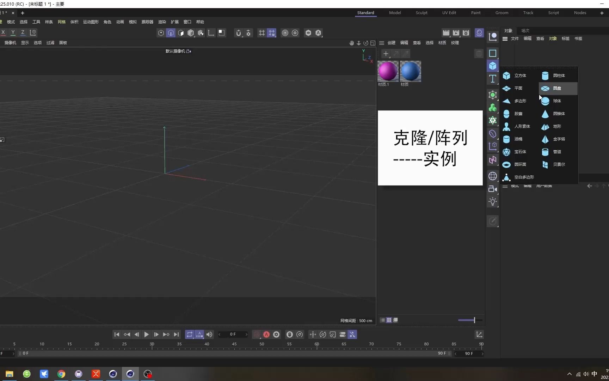Screen dimensions: 609x381
Task: Select the Text tool in right sidebar
Action: point(493,79)
